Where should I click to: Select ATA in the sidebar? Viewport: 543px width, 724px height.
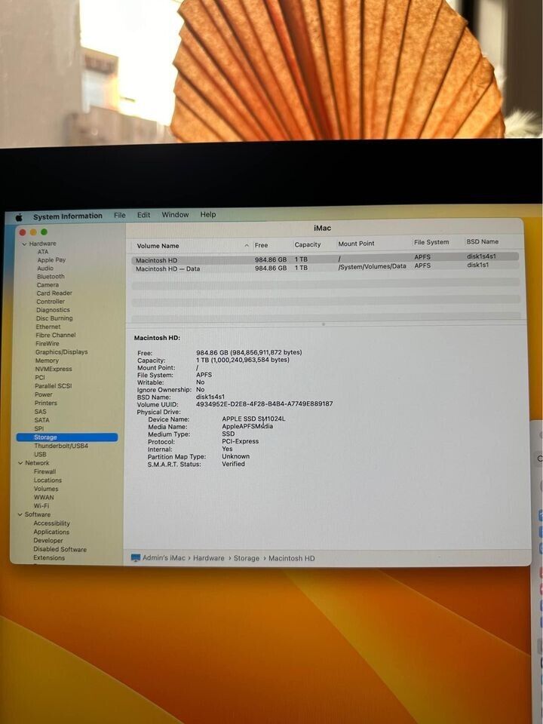click(x=43, y=252)
